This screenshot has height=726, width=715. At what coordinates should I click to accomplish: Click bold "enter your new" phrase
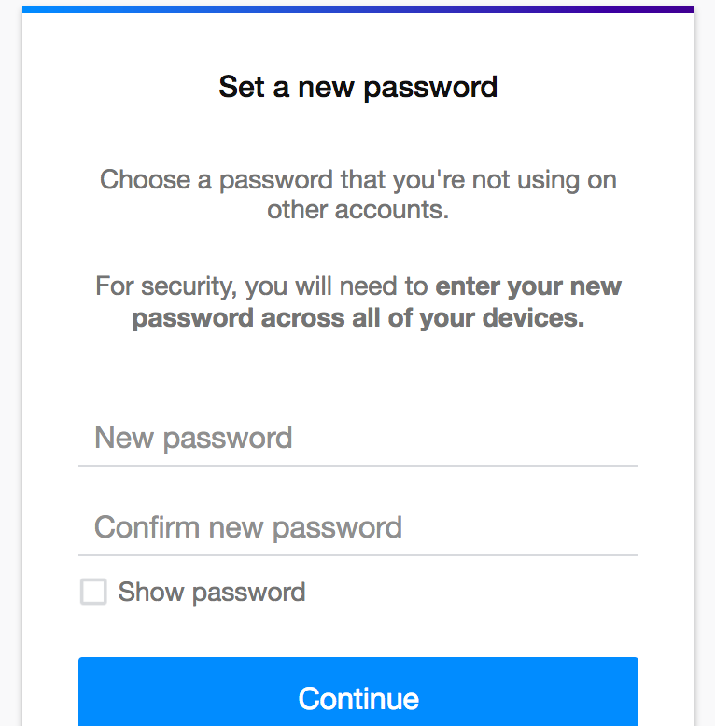click(x=528, y=286)
